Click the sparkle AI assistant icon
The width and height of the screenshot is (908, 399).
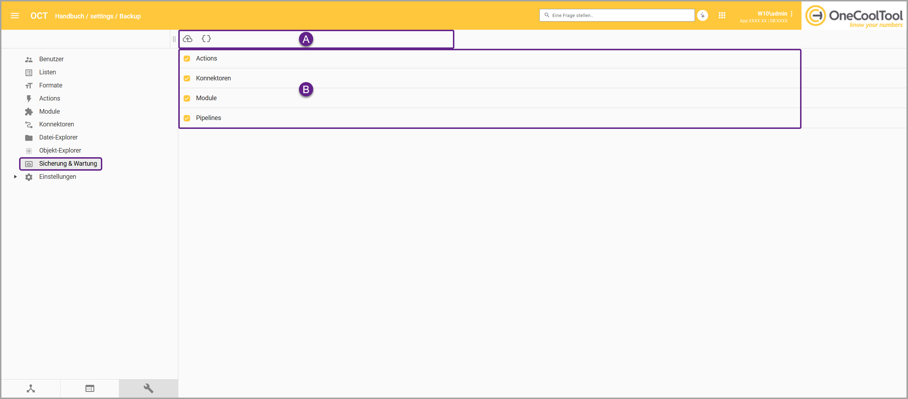tap(702, 16)
